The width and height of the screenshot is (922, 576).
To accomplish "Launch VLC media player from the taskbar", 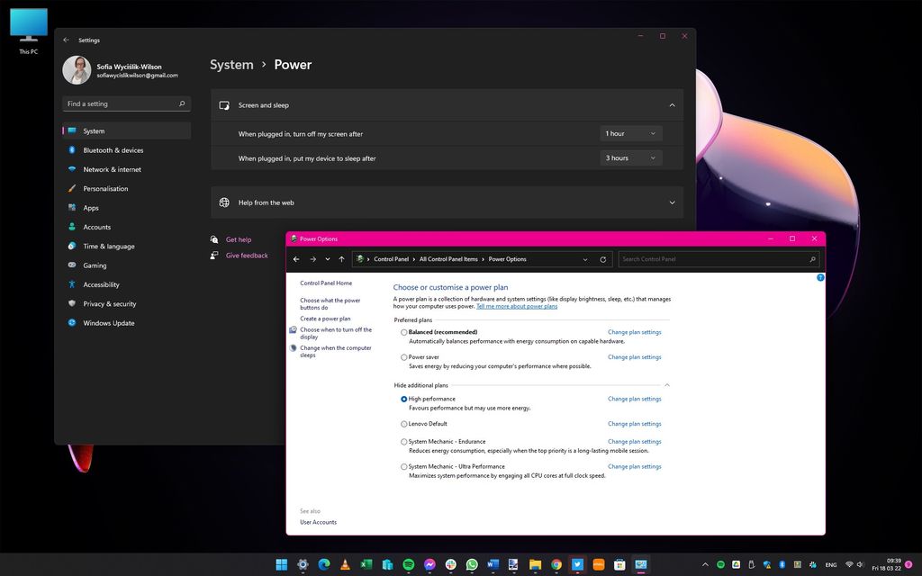I will pos(345,564).
